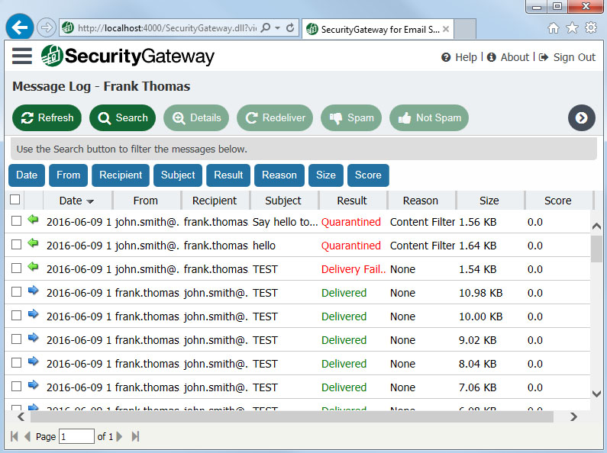
Task: Open browser home page icon
Action: pyautogui.click(x=554, y=27)
